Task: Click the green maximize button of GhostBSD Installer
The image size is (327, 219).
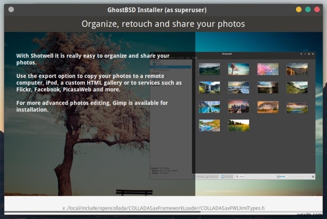Action: tap(308, 9)
